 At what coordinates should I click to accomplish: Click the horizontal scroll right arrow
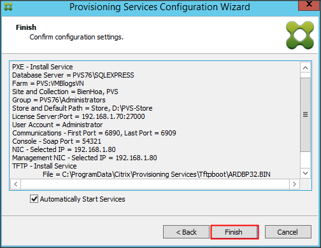click(294, 184)
